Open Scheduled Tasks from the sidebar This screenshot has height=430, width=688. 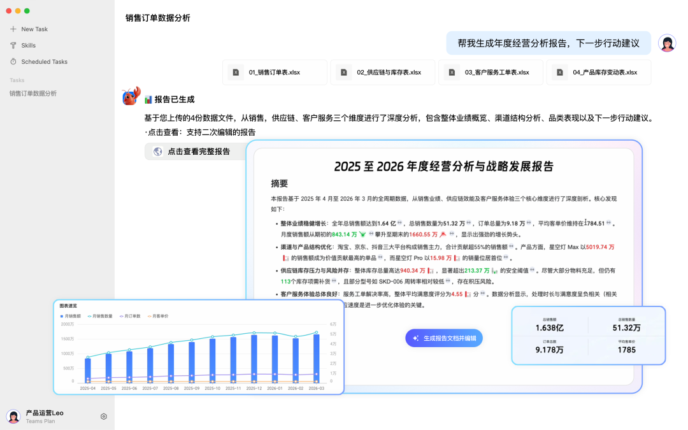pos(39,61)
